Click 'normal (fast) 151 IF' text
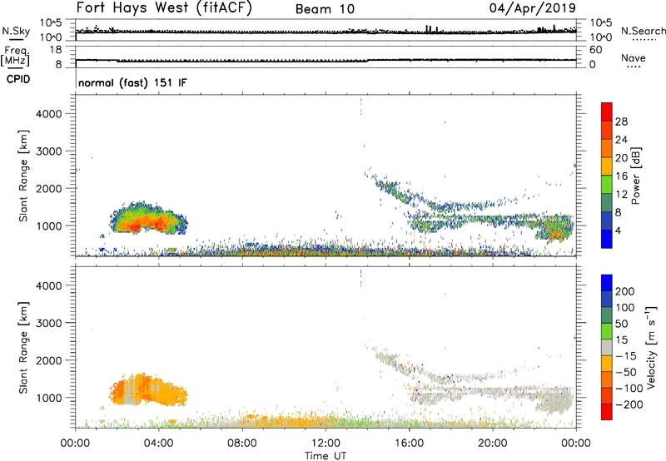Image resolution: width=666 pixels, height=461 pixels. pos(132,82)
